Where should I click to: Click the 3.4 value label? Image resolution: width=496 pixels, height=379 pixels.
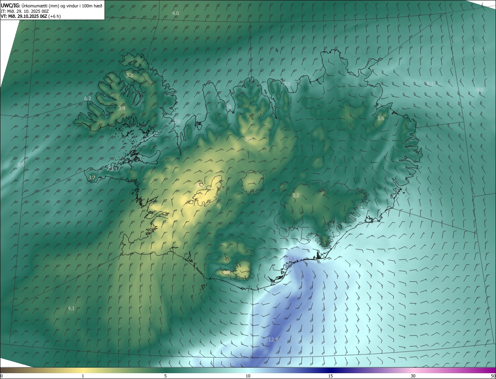tap(122, 109)
